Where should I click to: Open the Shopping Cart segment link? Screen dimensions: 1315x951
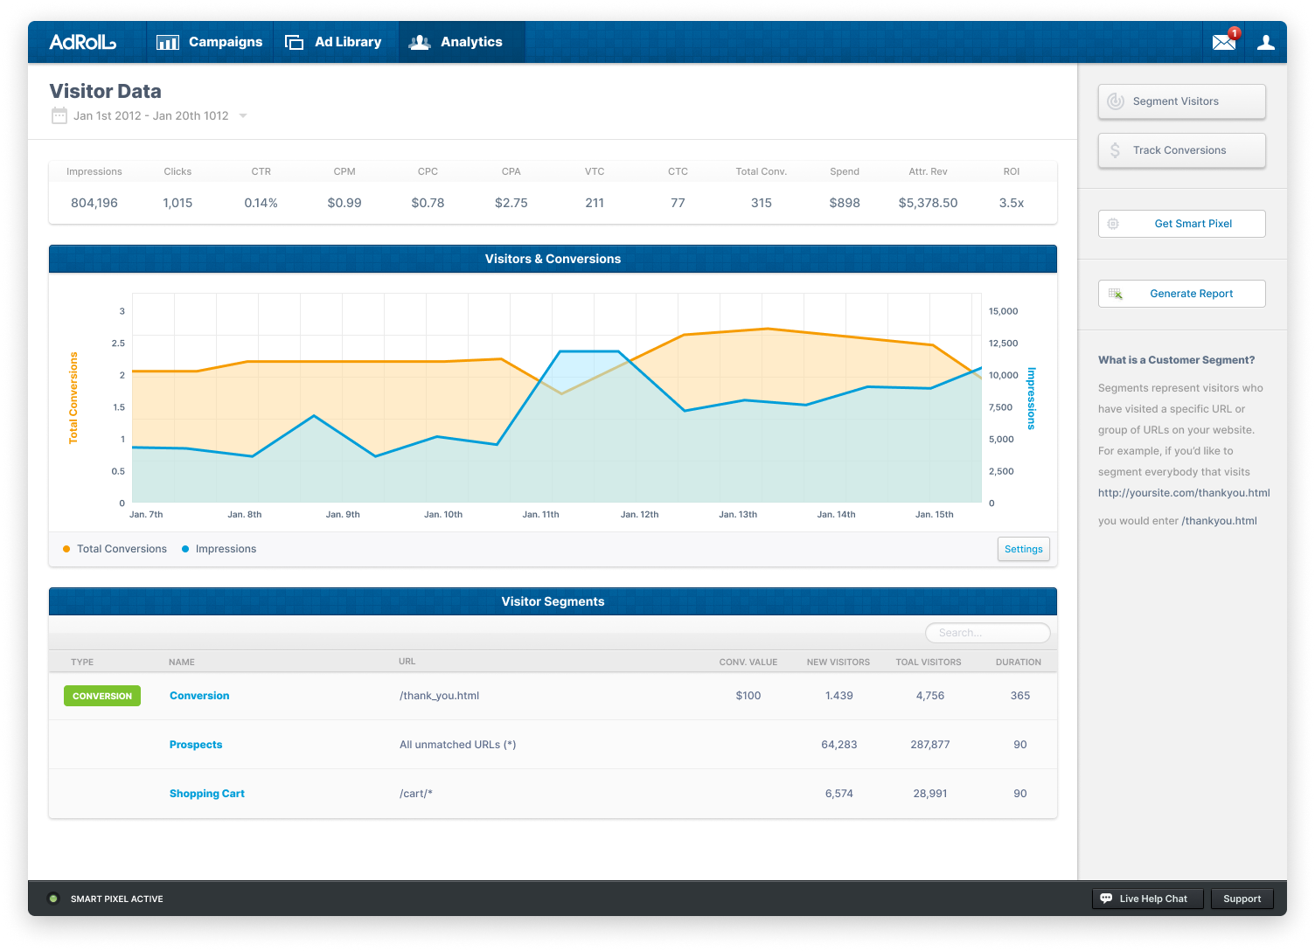click(207, 794)
